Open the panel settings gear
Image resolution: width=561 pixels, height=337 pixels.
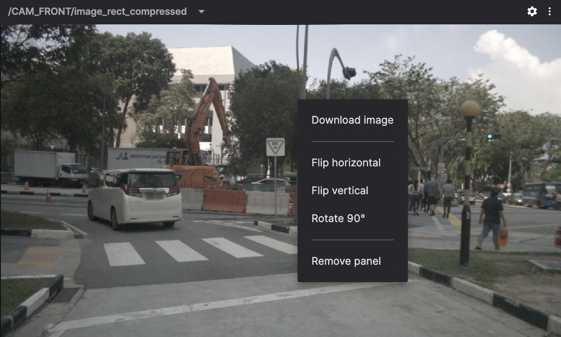[x=532, y=12]
